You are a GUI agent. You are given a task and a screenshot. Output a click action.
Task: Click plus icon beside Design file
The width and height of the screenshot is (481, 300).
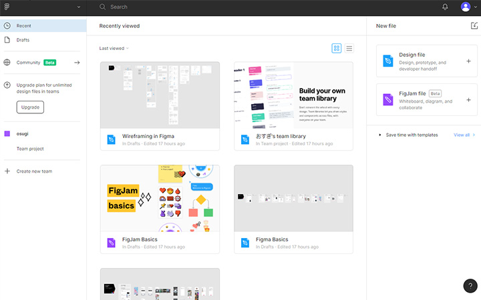click(x=468, y=61)
